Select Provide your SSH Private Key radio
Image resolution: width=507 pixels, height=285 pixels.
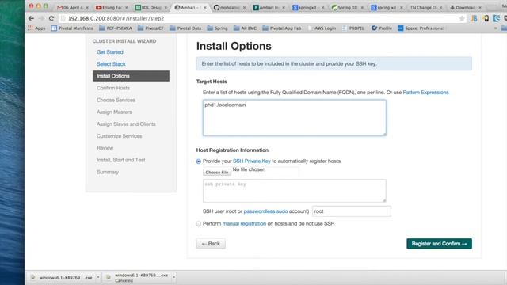point(199,161)
